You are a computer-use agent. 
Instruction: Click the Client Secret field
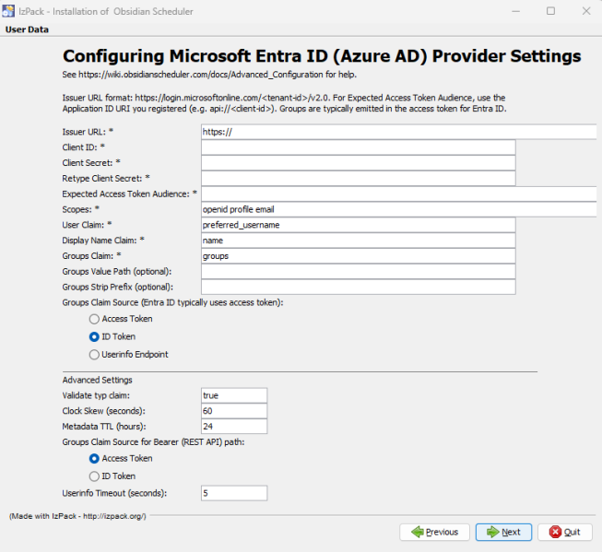click(359, 163)
